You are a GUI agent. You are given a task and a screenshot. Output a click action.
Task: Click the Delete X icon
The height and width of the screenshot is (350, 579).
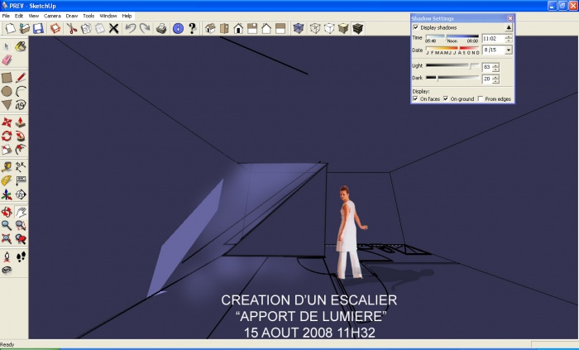[x=114, y=28]
